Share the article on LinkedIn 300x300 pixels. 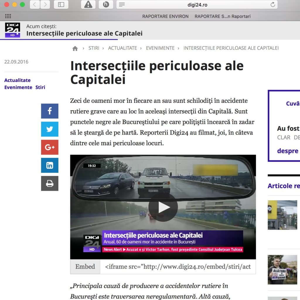pos(50,165)
